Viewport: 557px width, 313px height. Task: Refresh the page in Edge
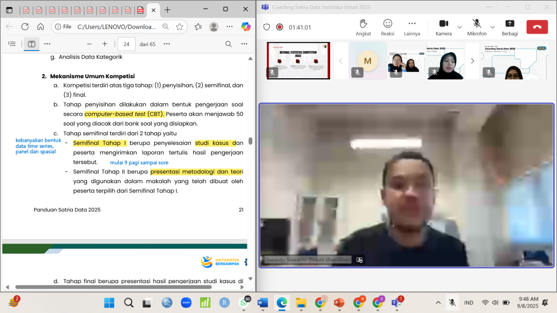pyautogui.click(x=25, y=27)
